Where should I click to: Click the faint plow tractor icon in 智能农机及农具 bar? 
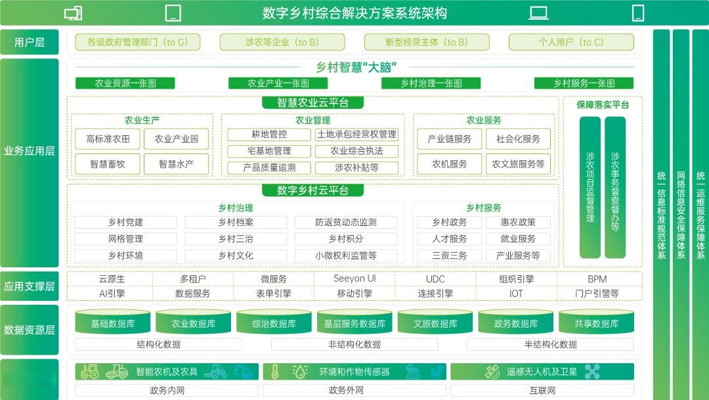click(x=215, y=372)
